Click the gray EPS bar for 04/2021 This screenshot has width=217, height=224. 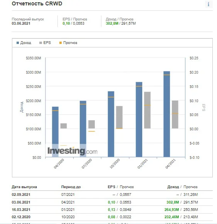[x=175, y=115]
